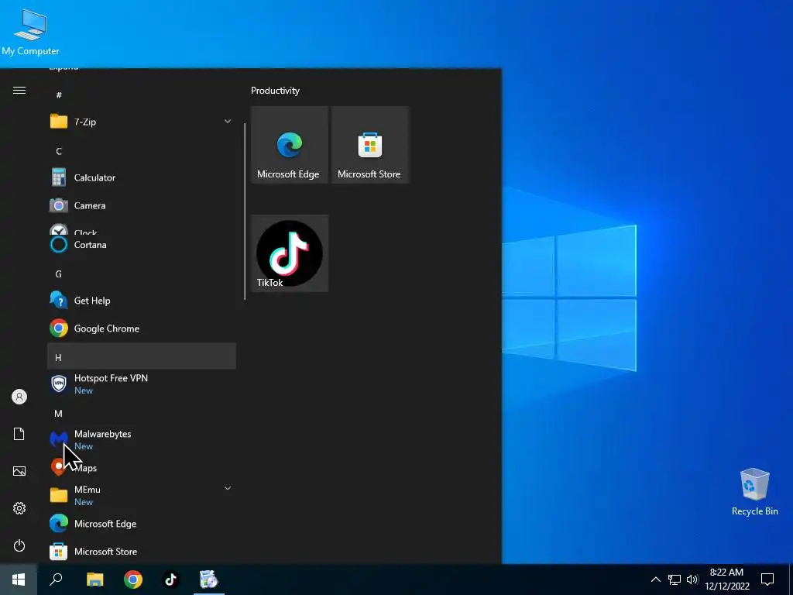The width and height of the screenshot is (793, 595).
Task: Open Chrome from the taskbar
Action: click(x=133, y=580)
